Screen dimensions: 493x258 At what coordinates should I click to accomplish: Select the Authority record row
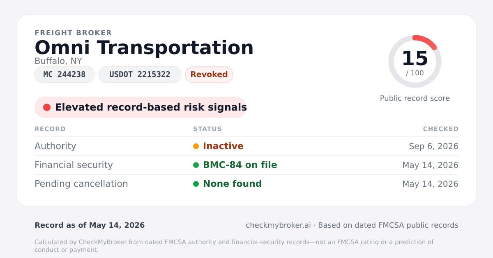point(246,146)
